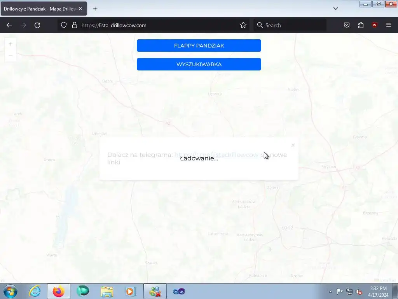
Task: Open the tracking protection shield icon
Action: pos(64,25)
